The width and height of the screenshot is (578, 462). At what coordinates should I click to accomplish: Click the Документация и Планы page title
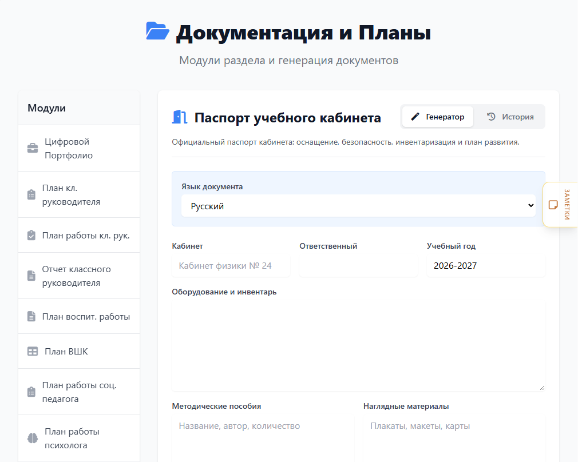pyautogui.click(x=303, y=33)
